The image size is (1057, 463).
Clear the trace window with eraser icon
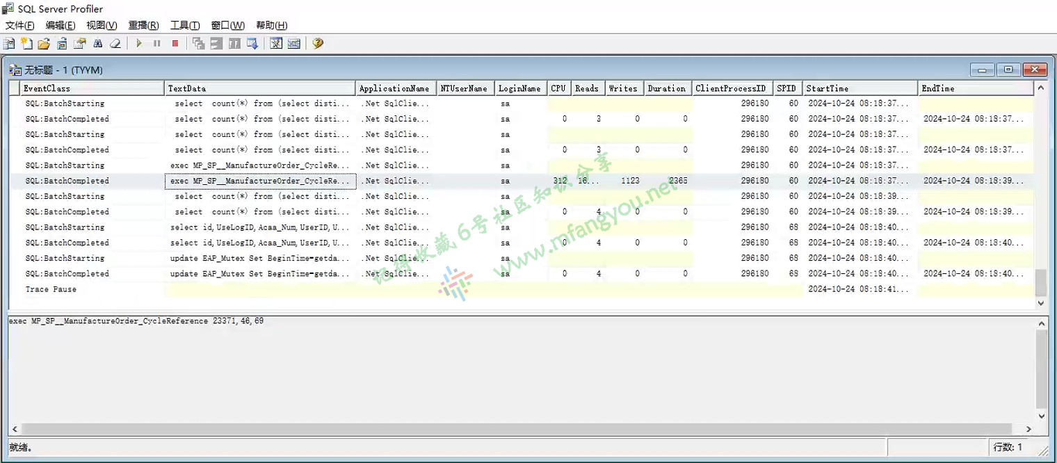click(x=116, y=44)
